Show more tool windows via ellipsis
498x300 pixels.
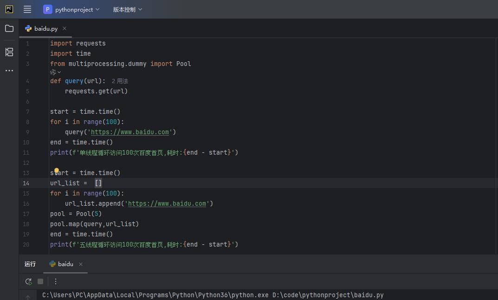[9, 71]
